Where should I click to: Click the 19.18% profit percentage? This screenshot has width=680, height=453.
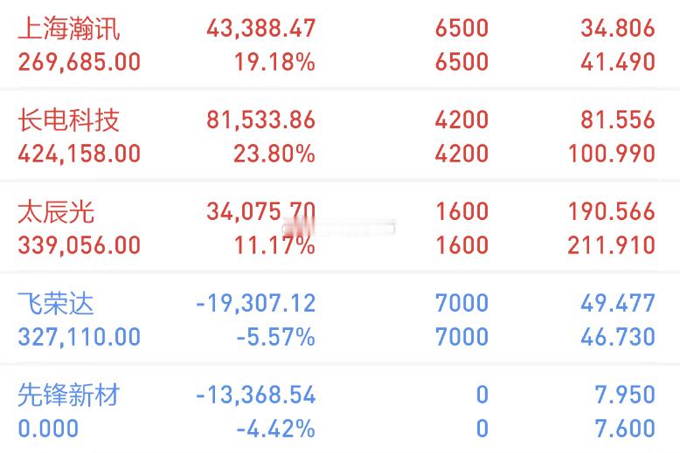pyautogui.click(x=274, y=62)
